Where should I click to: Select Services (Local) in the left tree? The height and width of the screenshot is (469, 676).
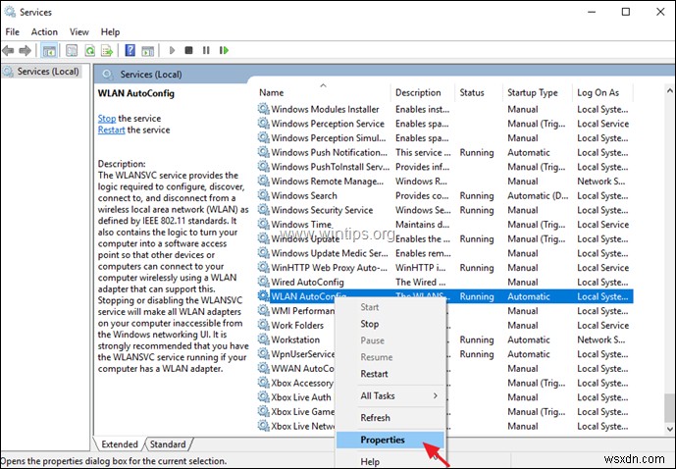pos(49,73)
